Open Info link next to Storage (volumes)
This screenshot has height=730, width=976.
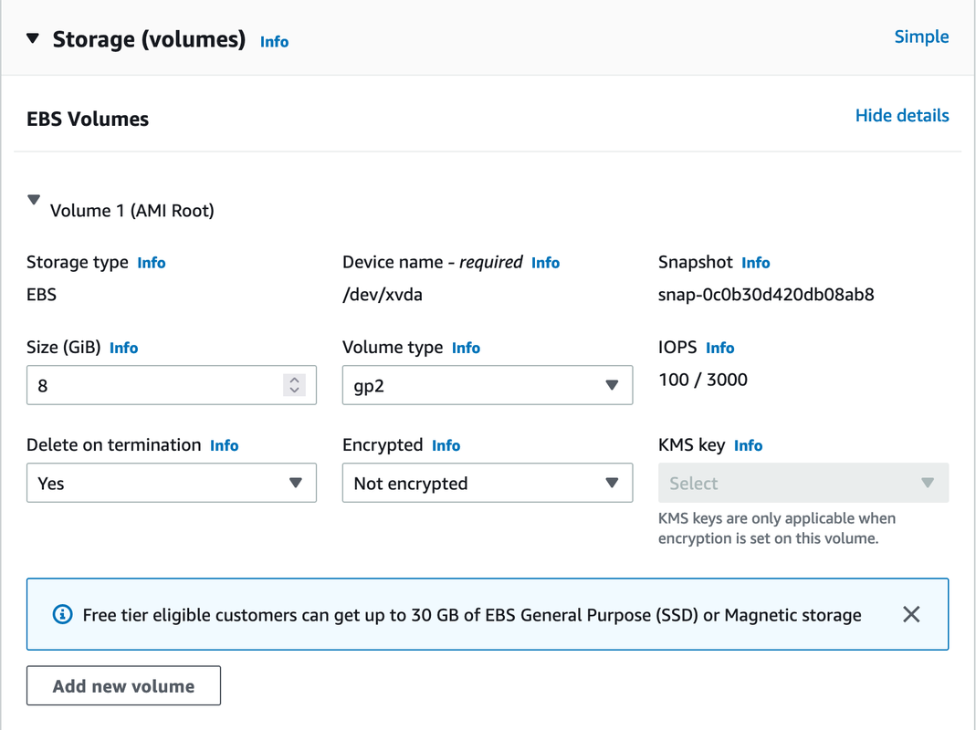coord(274,42)
